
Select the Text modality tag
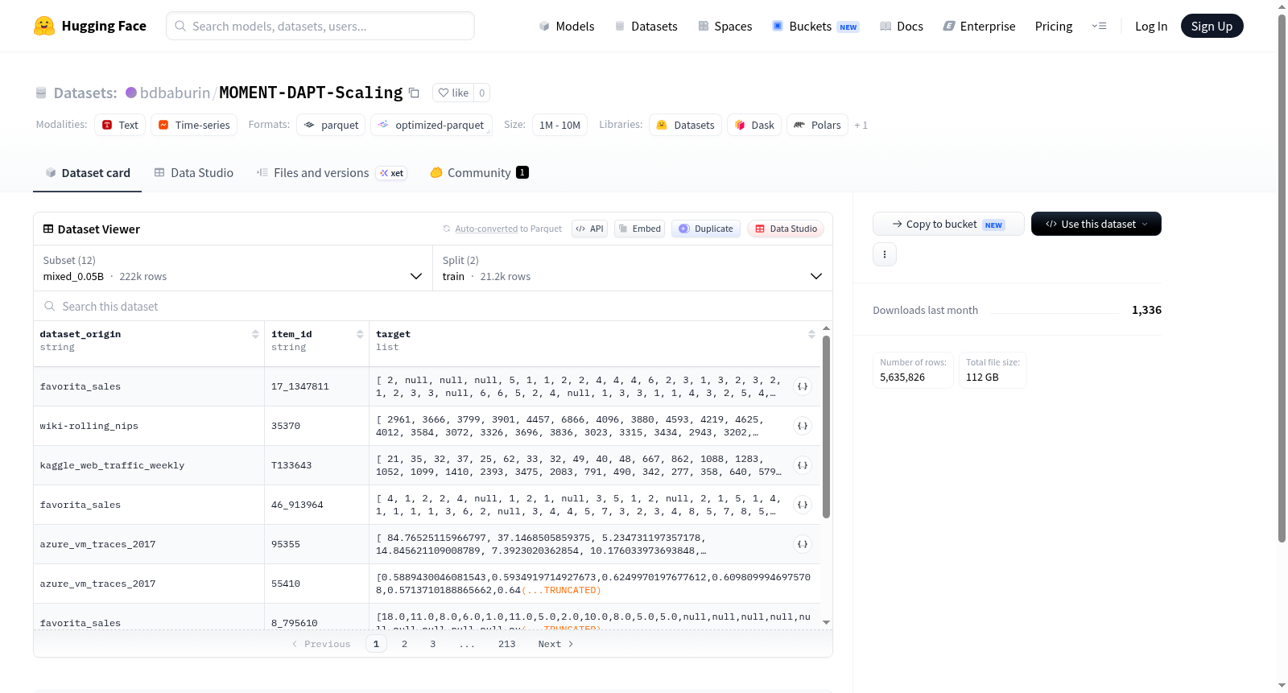tap(120, 125)
